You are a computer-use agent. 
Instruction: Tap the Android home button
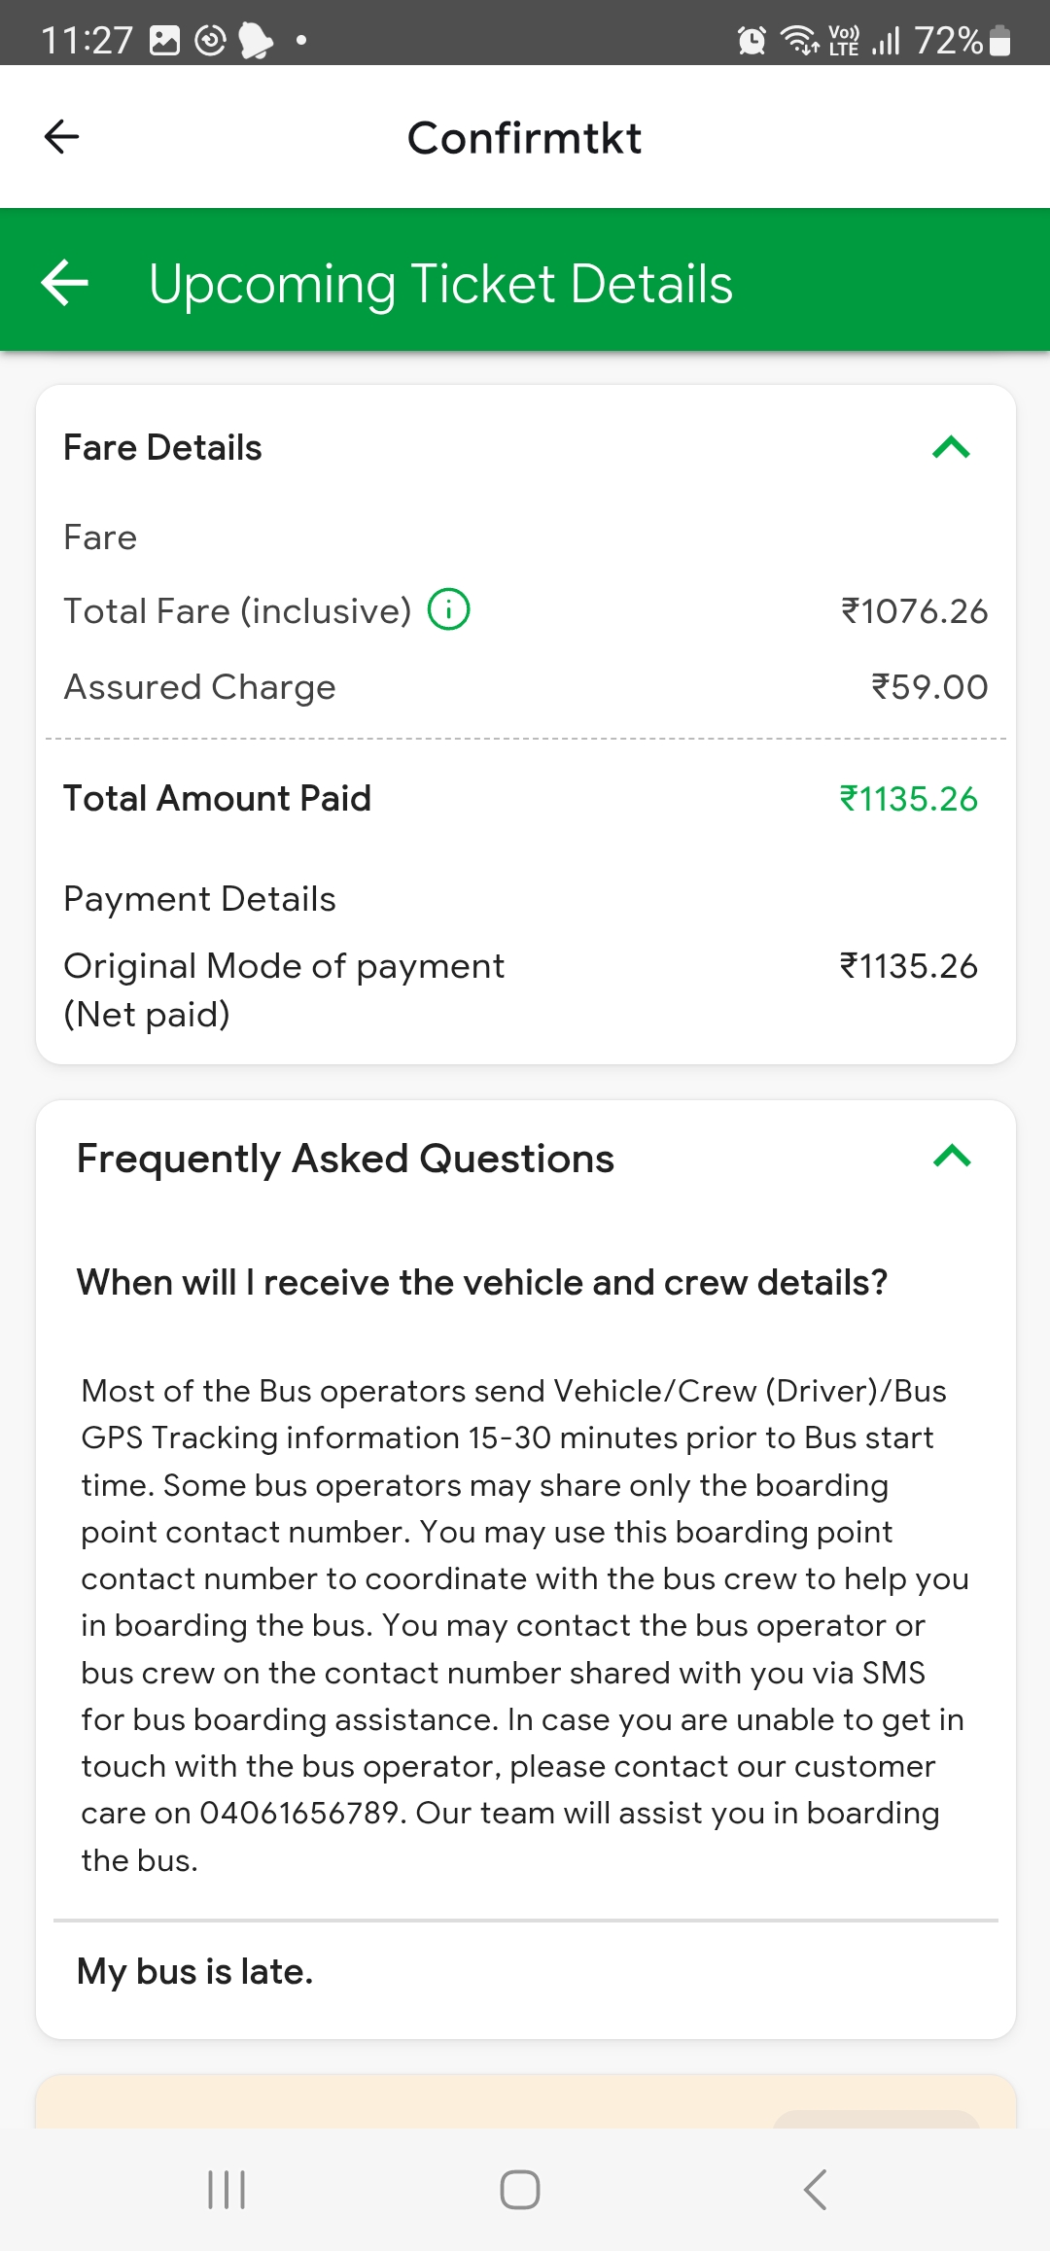(x=520, y=2190)
